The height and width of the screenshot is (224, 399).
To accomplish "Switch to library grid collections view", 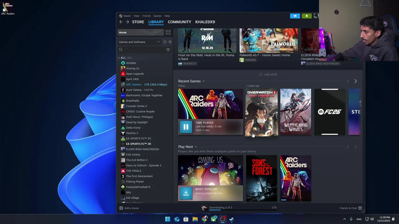I will [x=168, y=32].
